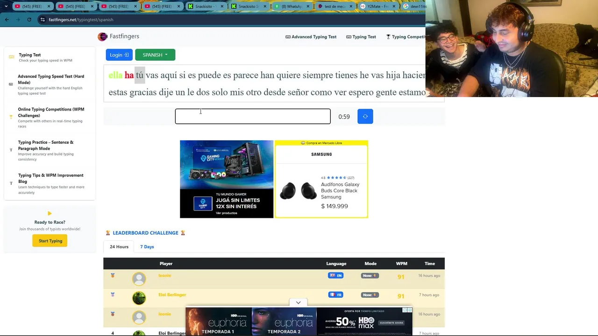Screen dimensions: 598x336
Task: Click the Login button
Action: pyautogui.click(x=119, y=55)
